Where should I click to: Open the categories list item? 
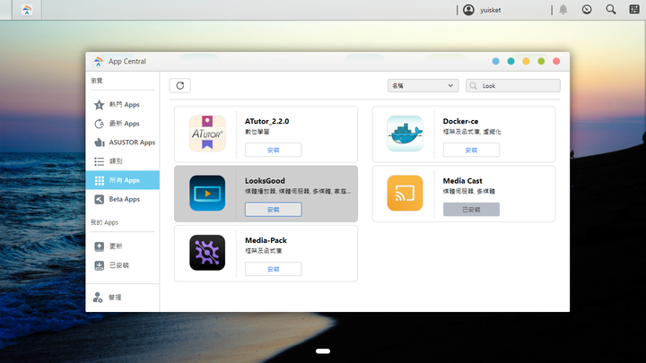click(122, 161)
